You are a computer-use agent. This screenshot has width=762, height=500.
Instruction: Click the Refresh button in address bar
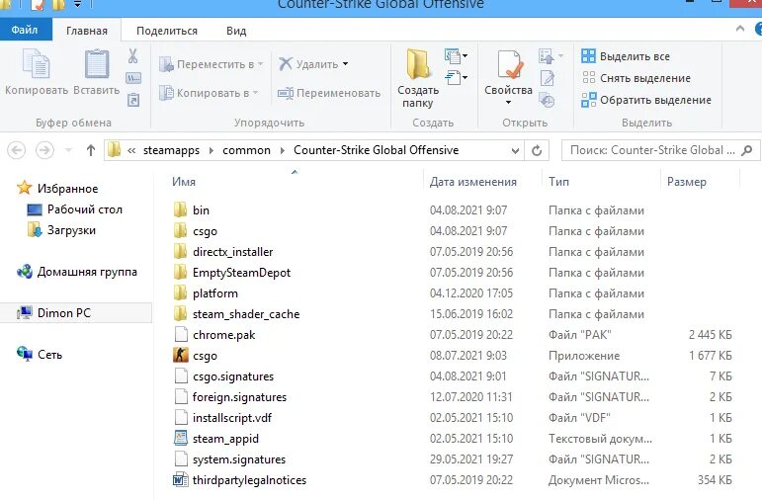(x=537, y=150)
